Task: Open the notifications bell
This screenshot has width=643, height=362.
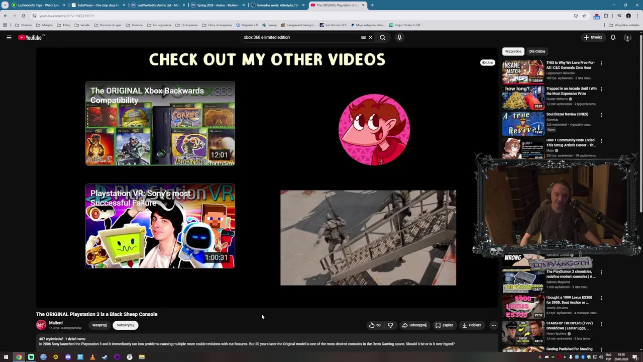Action: coord(613,37)
